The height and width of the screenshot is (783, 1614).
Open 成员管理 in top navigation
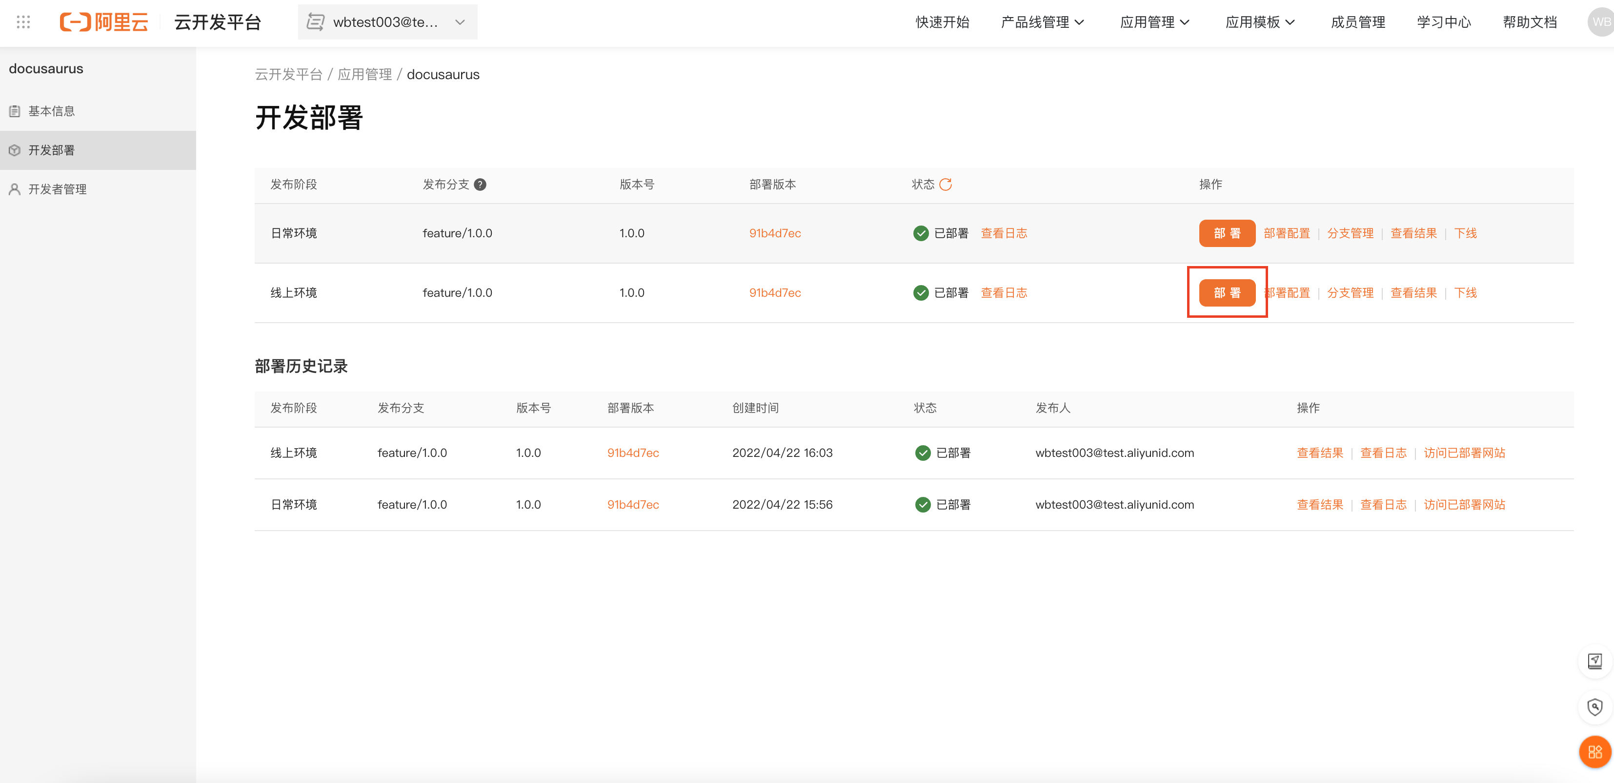pos(1358,22)
